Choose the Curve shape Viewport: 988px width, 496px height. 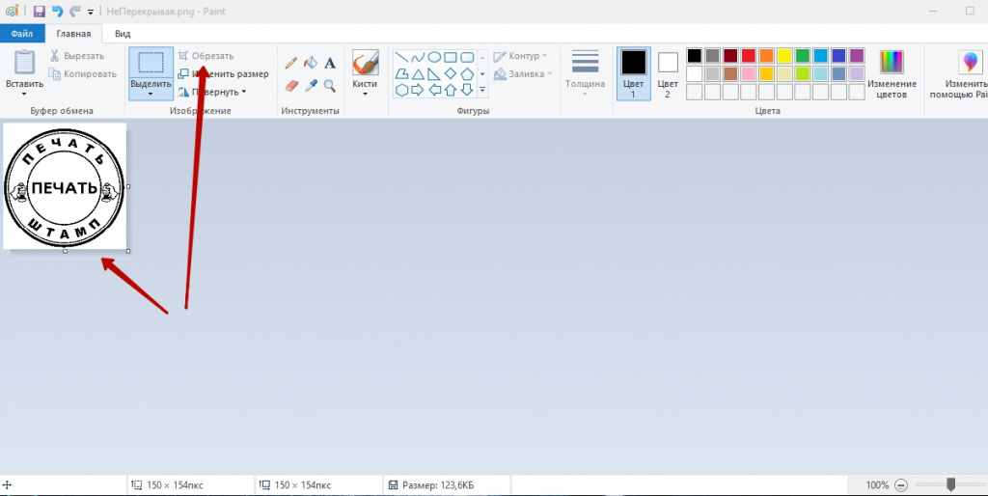point(418,57)
